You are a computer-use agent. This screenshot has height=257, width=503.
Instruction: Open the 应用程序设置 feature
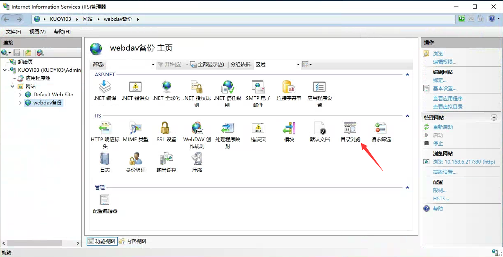[x=319, y=94]
